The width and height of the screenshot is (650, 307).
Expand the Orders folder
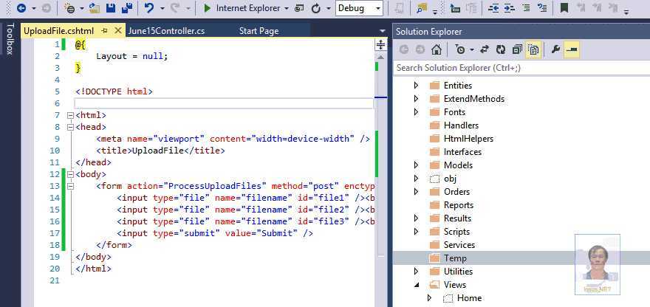[x=416, y=191]
